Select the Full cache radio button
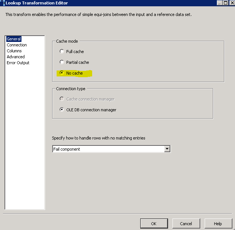This screenshot has height=230, width=235. (x=62, y=52)
